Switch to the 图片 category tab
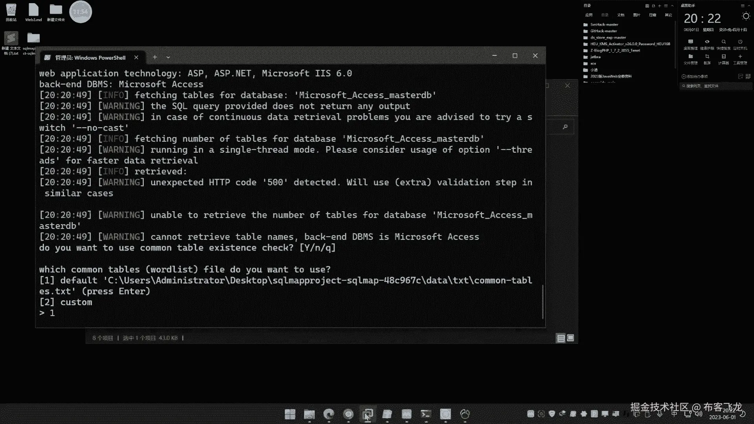Image resolution: width=754 pixels, height=424 pixels. [637, 15]
